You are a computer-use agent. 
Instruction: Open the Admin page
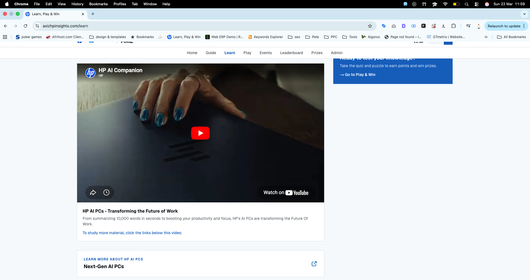[337, 53]
